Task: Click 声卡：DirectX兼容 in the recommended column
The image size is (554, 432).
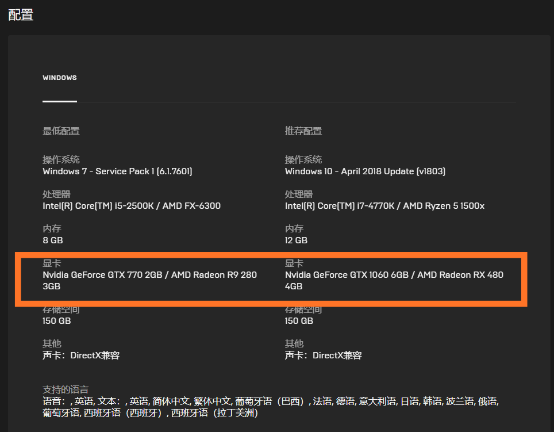Action: click(x=324, y=355)
